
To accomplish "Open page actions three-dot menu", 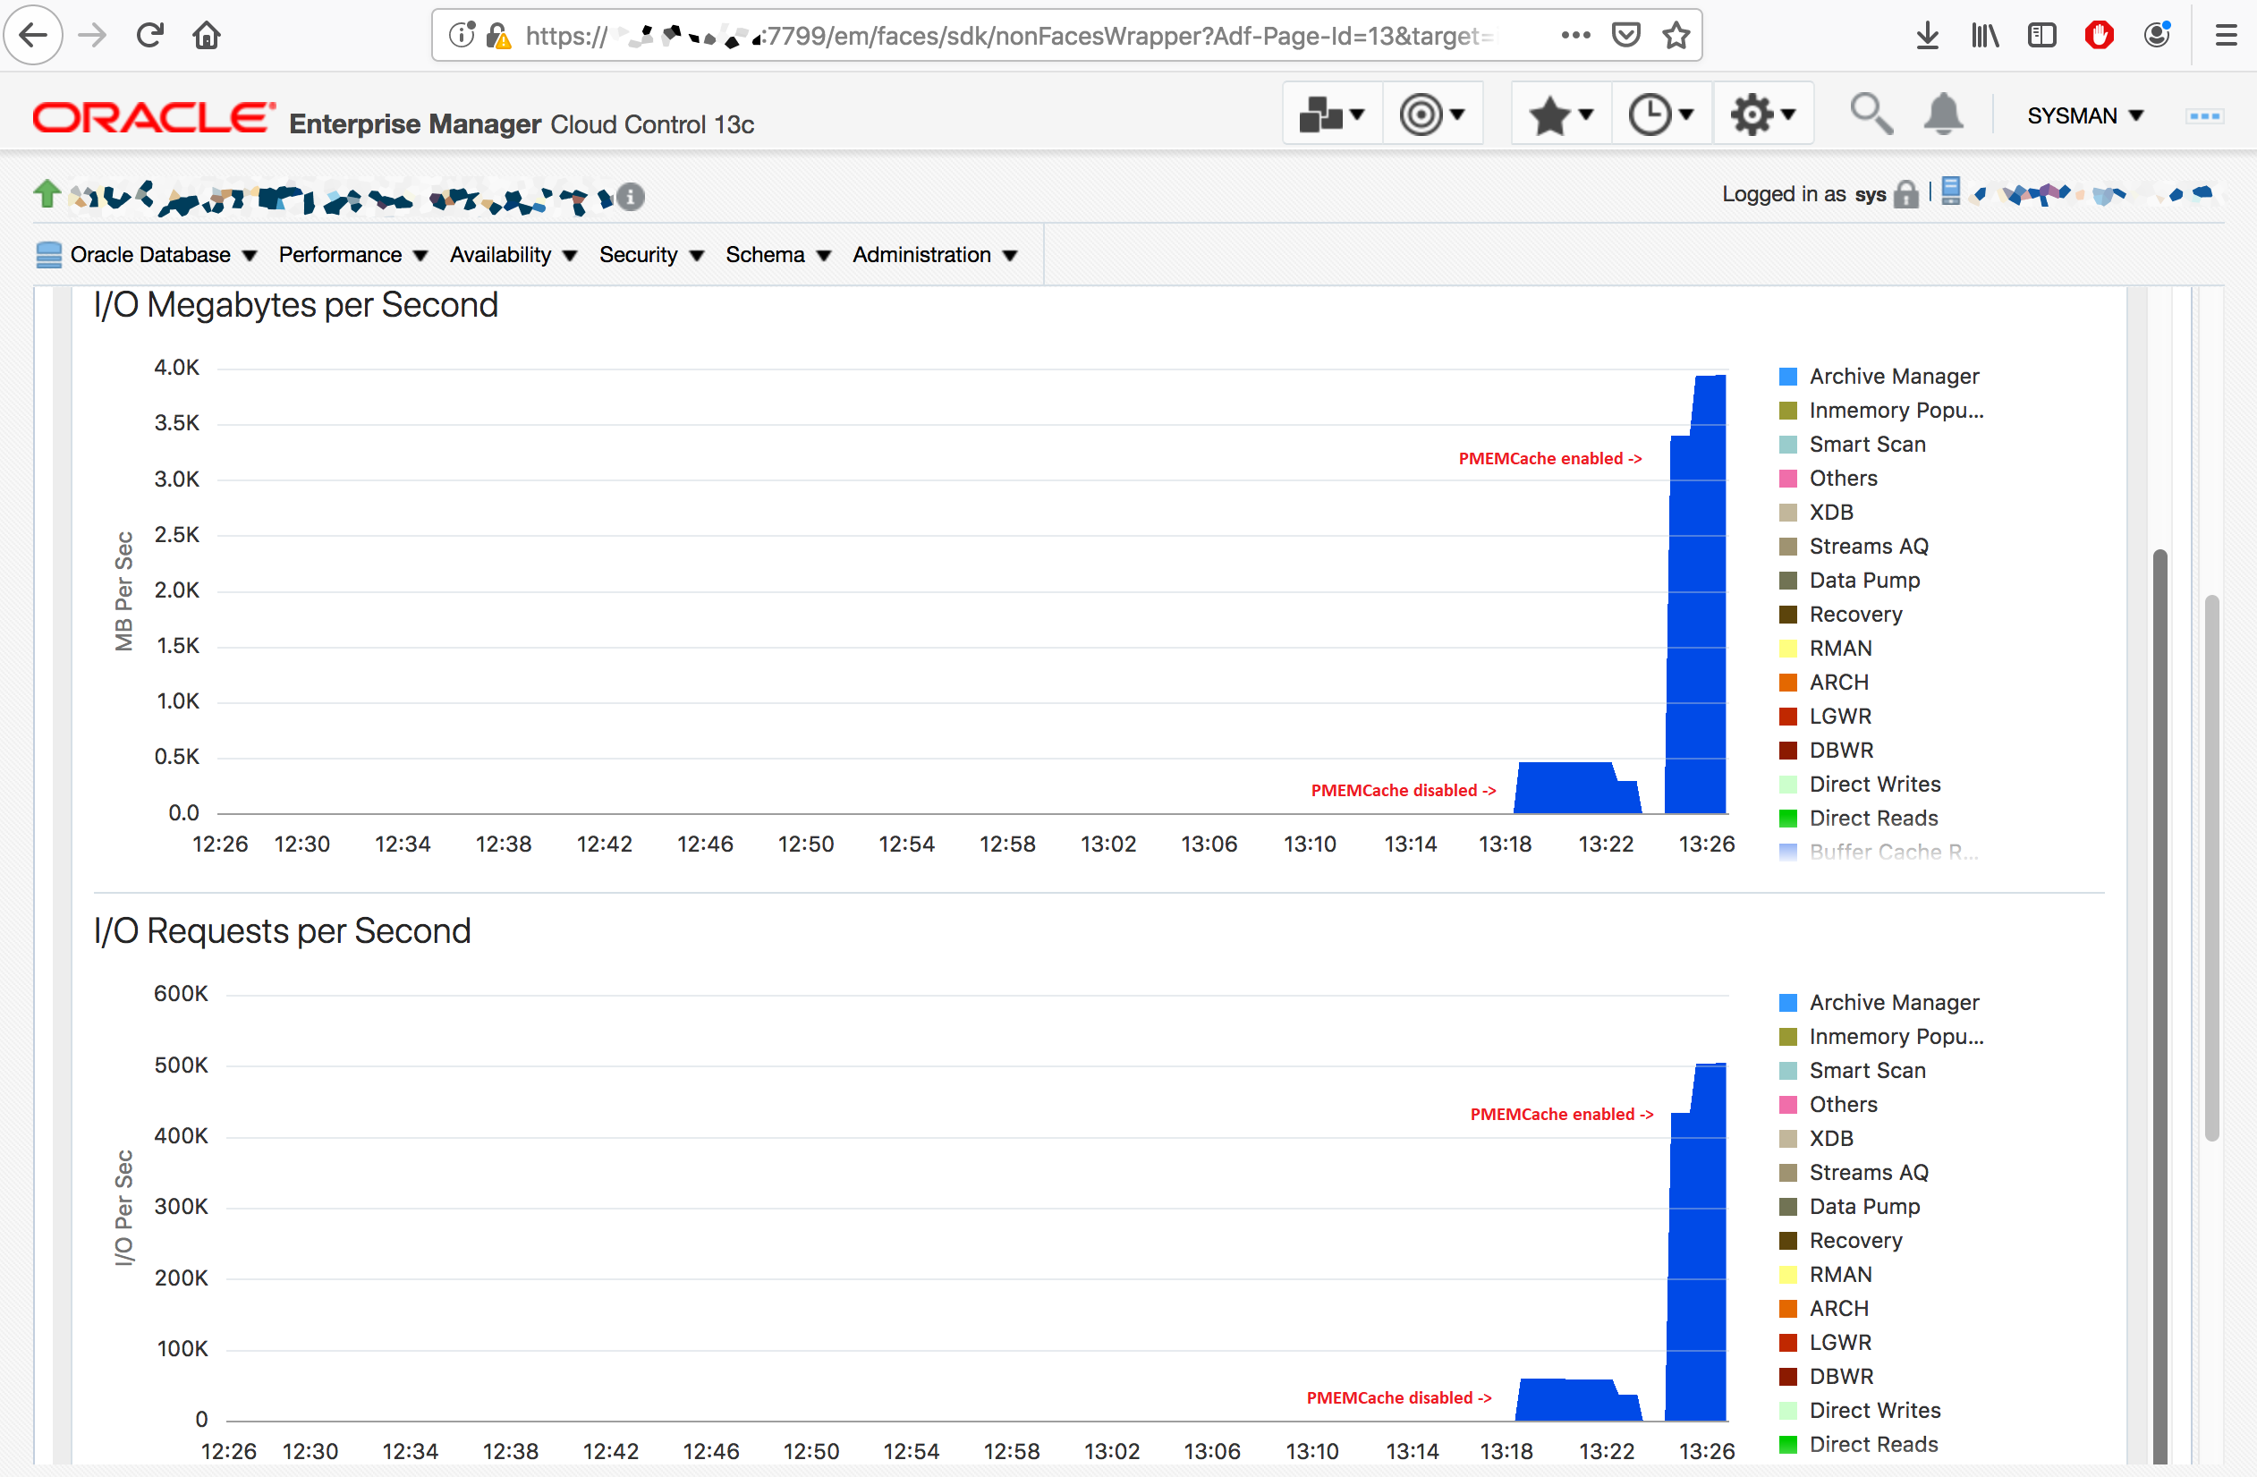I will (x=1575, y=35).
